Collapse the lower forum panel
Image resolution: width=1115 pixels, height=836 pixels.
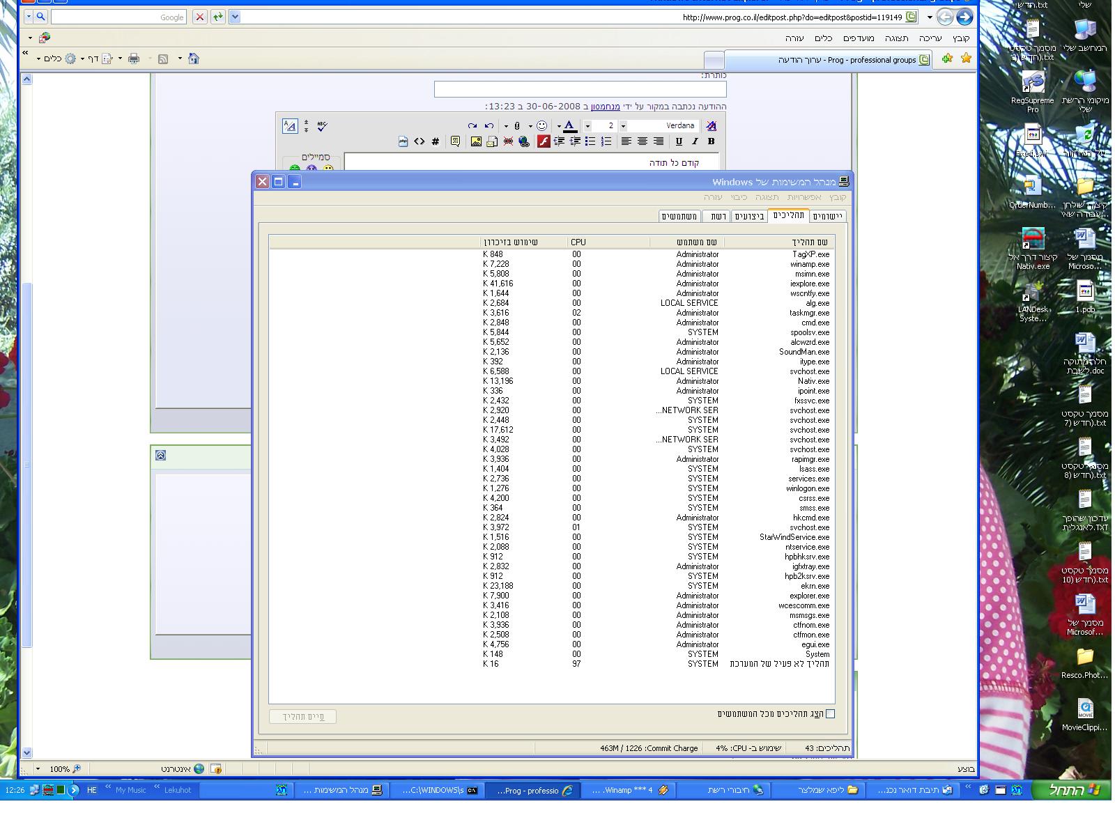[x=160, y=455]
